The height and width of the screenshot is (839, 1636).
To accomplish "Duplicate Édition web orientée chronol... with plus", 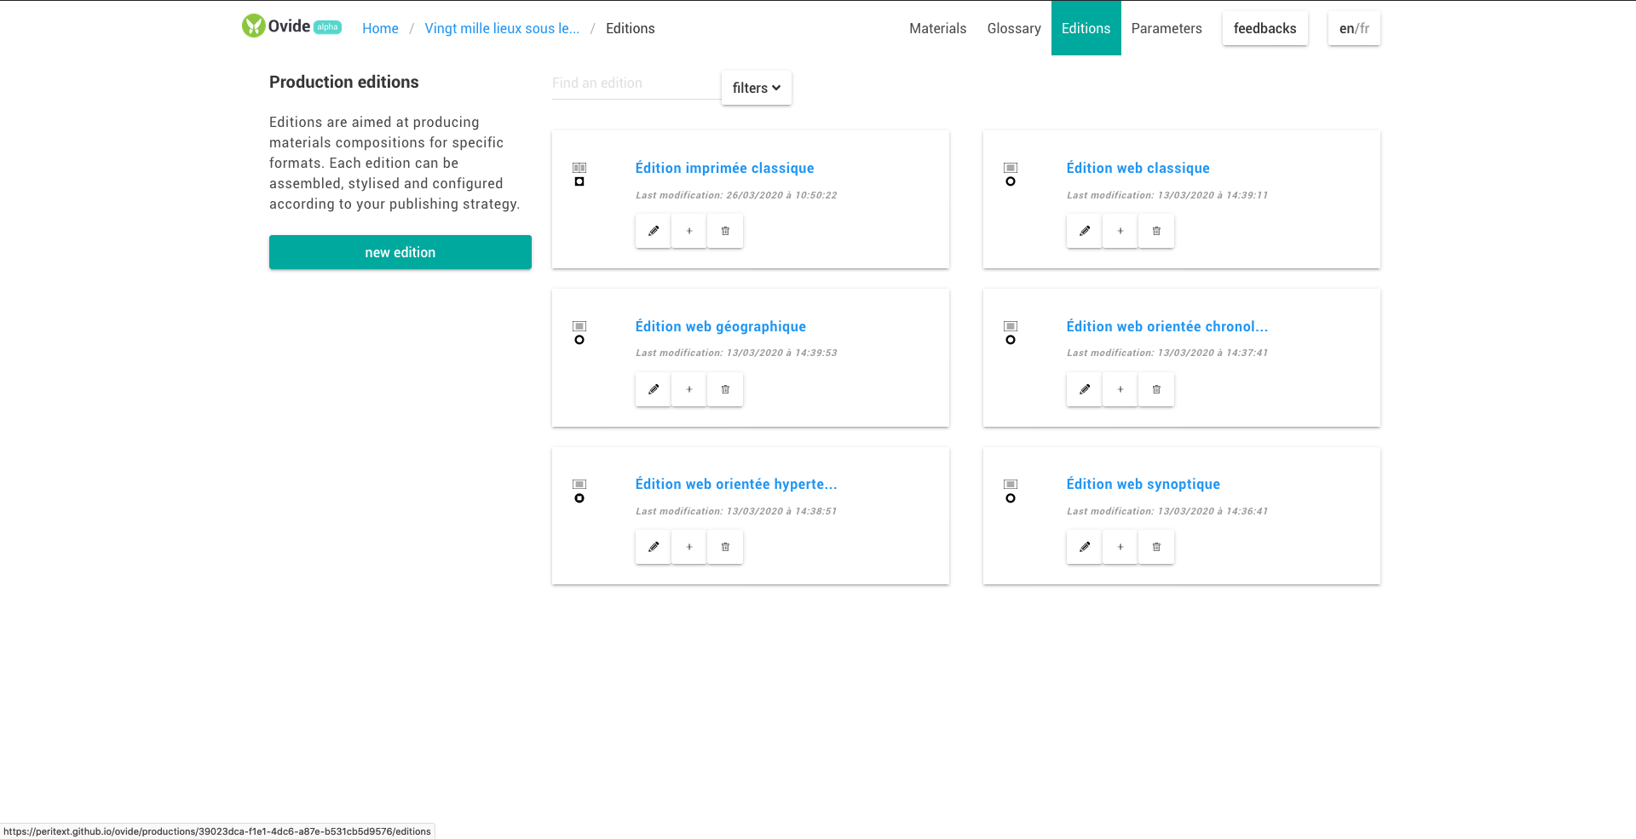I will (x=1120, y=389).
